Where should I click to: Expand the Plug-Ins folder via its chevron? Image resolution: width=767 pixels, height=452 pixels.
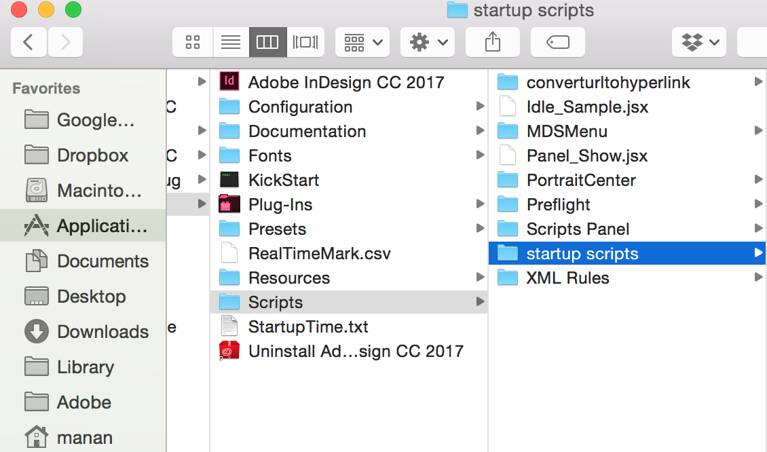[x=481, y=204]
